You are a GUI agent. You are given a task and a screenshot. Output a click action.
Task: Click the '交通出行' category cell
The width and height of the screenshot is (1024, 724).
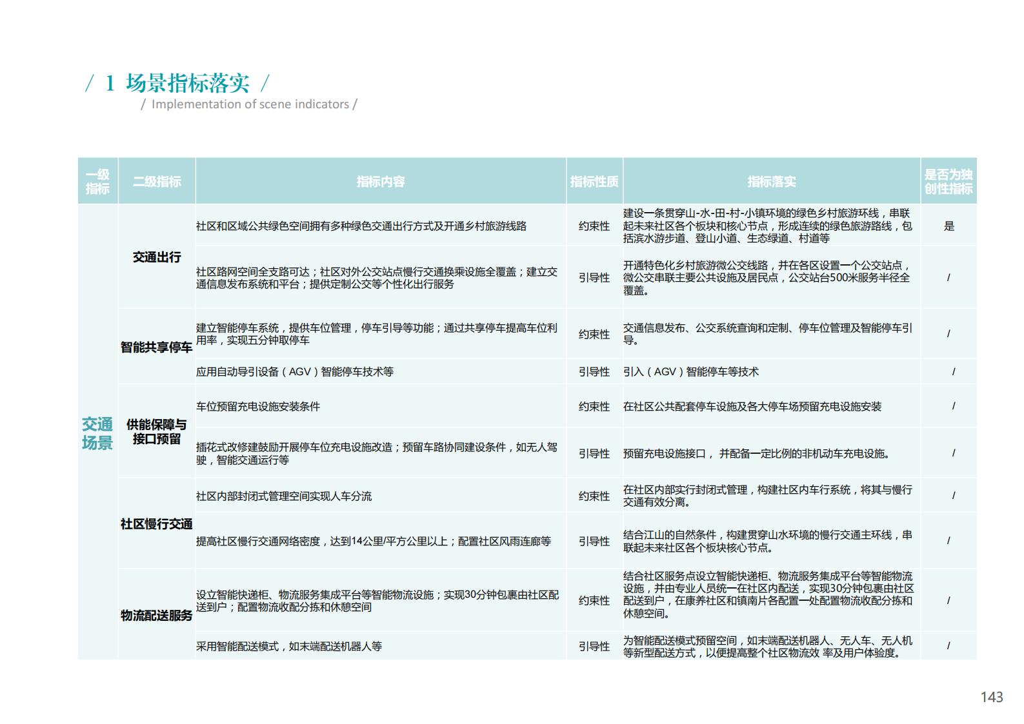click(x=157, y=257)
